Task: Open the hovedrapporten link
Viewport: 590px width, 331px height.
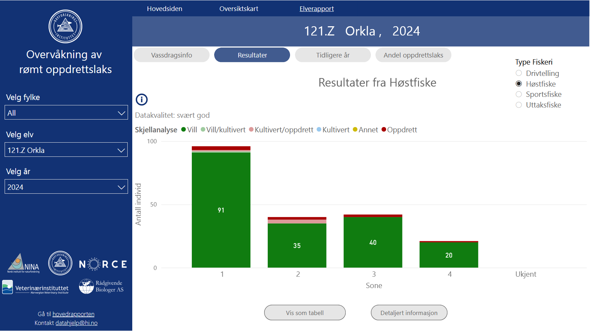Action: pos(73,314)
